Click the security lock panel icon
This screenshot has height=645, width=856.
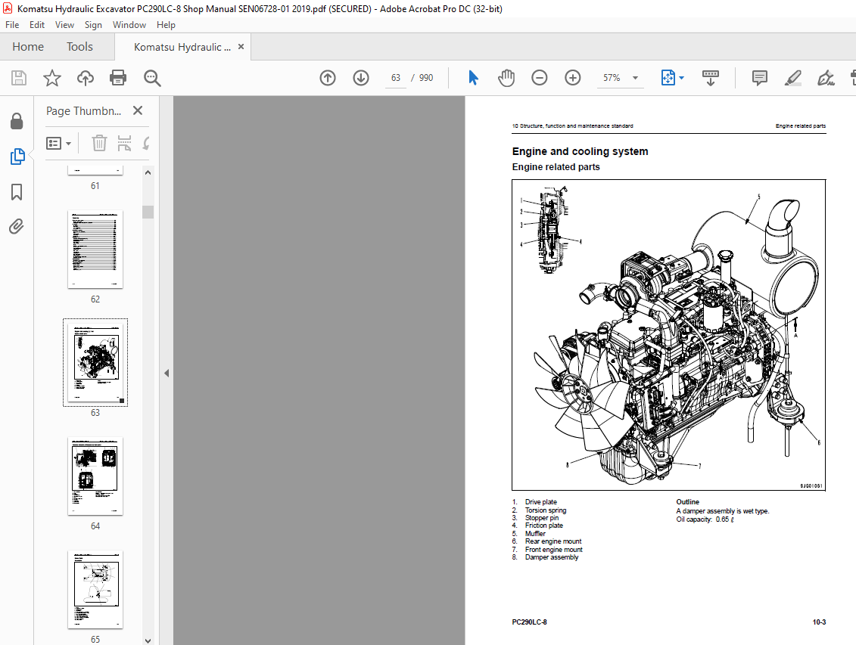17,121
